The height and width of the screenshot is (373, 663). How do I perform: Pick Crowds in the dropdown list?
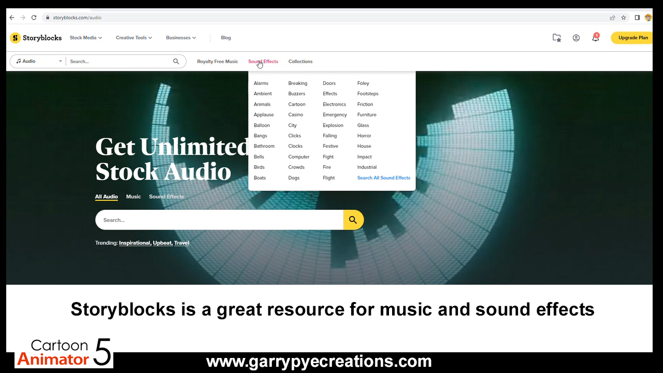click(296, 167)
